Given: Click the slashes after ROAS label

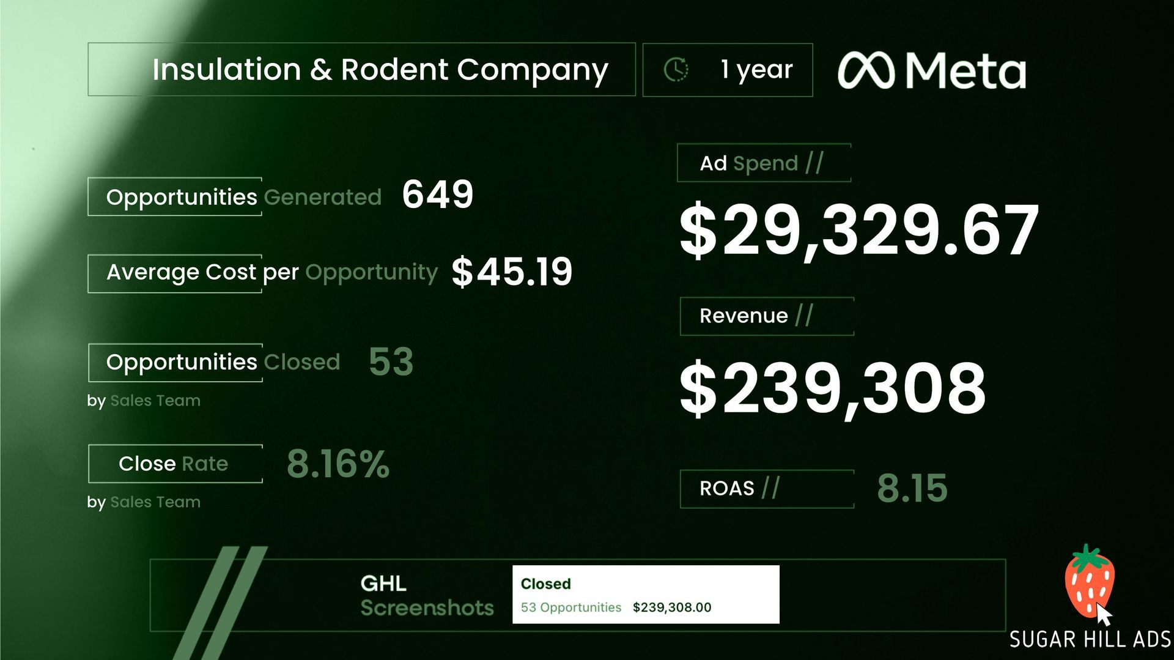Looking at the screenshot, I should click(770, 488).
